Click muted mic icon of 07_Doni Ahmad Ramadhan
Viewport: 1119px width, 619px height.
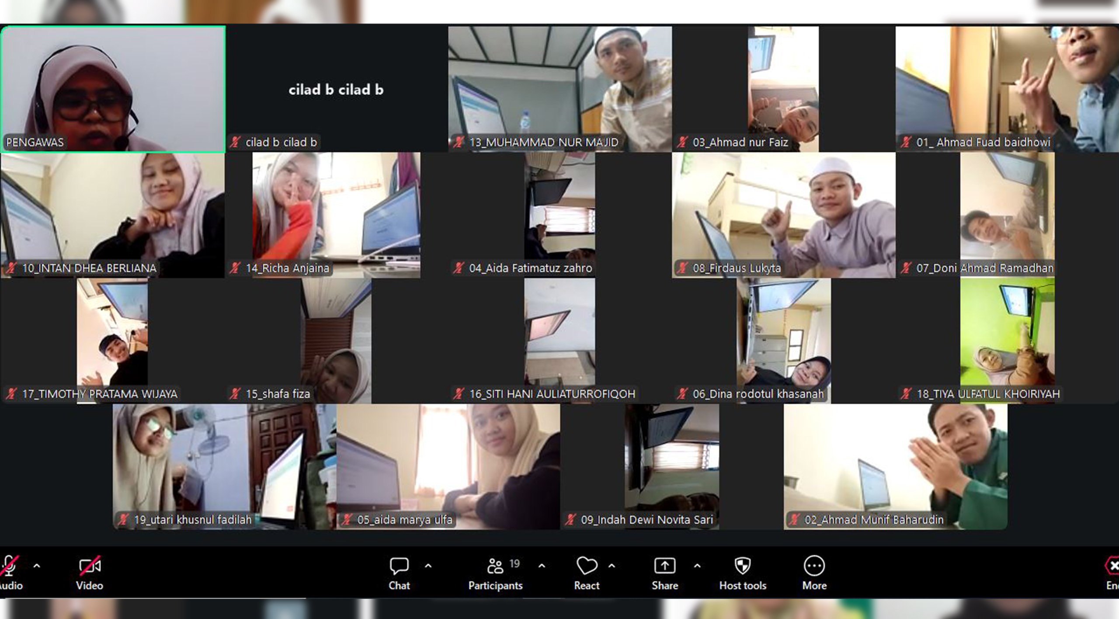tap(906, 268)
